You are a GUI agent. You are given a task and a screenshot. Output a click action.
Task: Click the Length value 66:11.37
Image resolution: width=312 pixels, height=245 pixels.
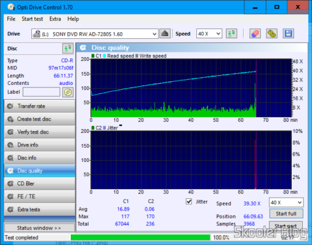[x=63, y=76]
